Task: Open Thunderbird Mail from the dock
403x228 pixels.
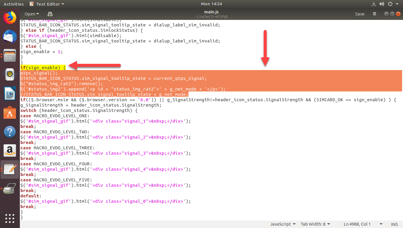Action: [x=10, y=37]
